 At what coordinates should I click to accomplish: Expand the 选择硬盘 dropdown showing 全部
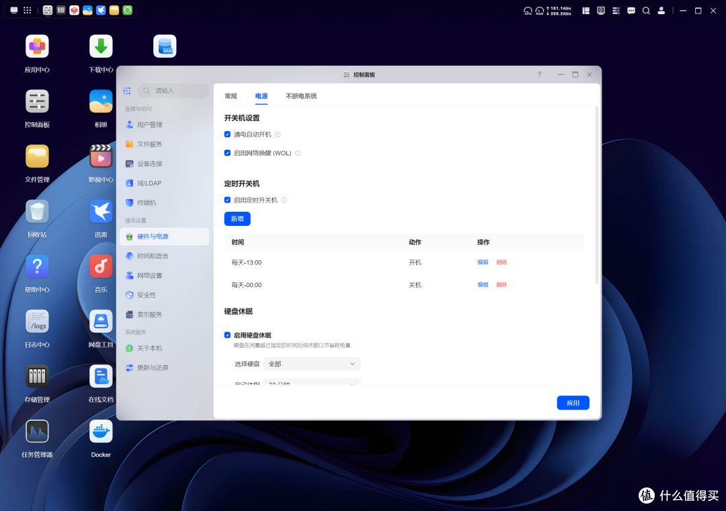312,364
